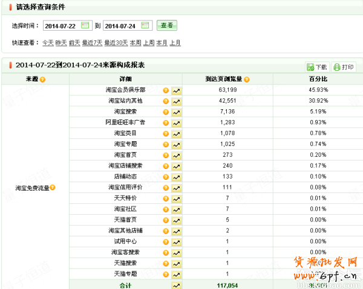The height and width of the screenshot is (289, 363).
Task: Click the help icon beside 淘宝站内其他
Action: 166,101
